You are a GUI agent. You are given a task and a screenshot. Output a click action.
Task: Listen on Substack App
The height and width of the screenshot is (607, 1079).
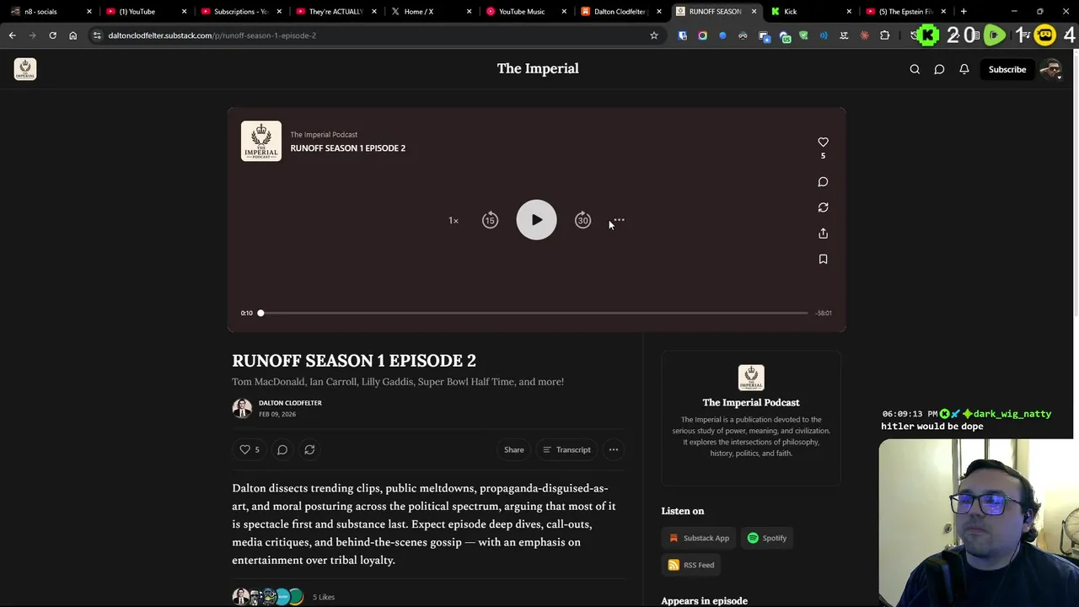coord(699,538)
